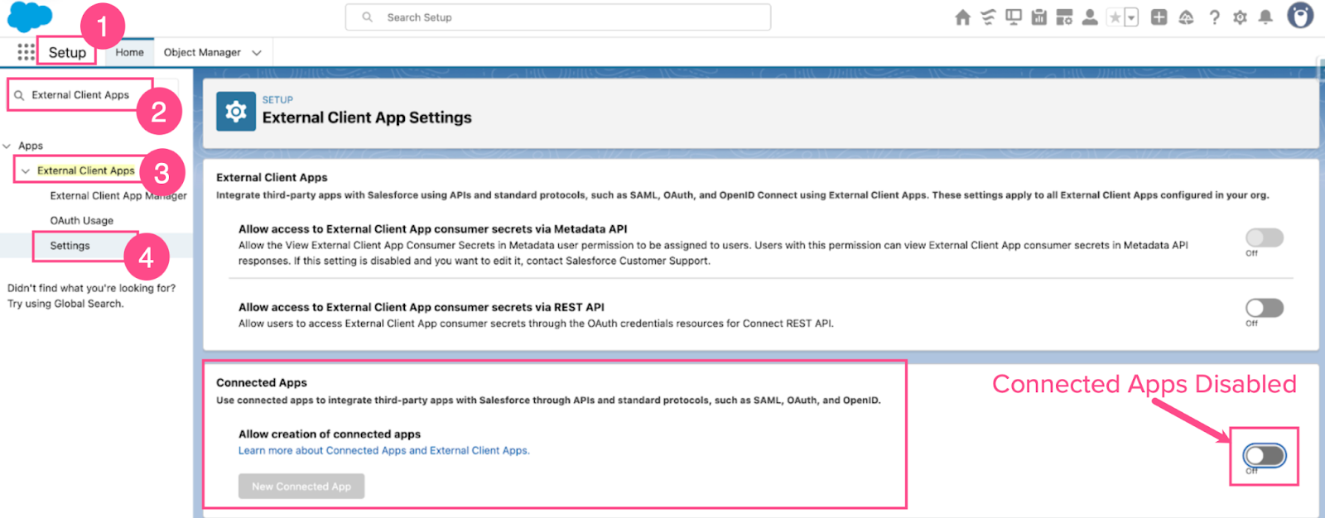Screen dimensions: 1325x518
Task: Open the Global Actions plus icon
Action: pos(1159,17)
